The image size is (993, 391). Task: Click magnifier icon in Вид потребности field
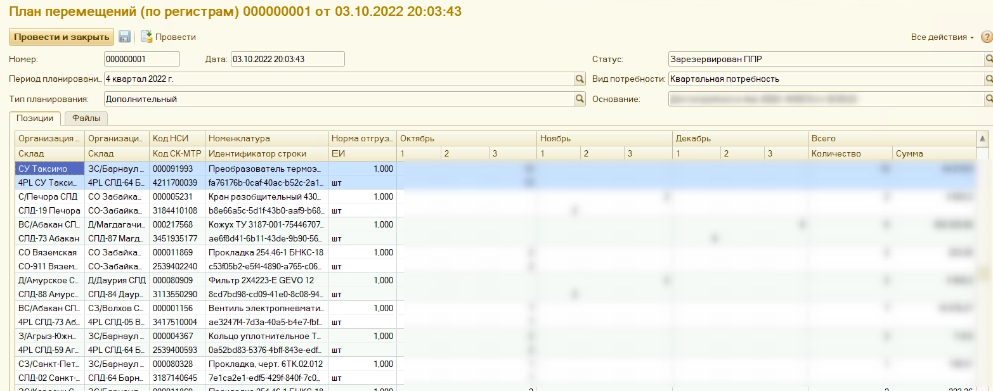tap(988, 79)
